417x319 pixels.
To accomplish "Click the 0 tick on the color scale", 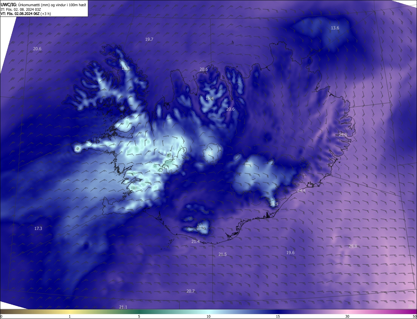I will 1,316.
